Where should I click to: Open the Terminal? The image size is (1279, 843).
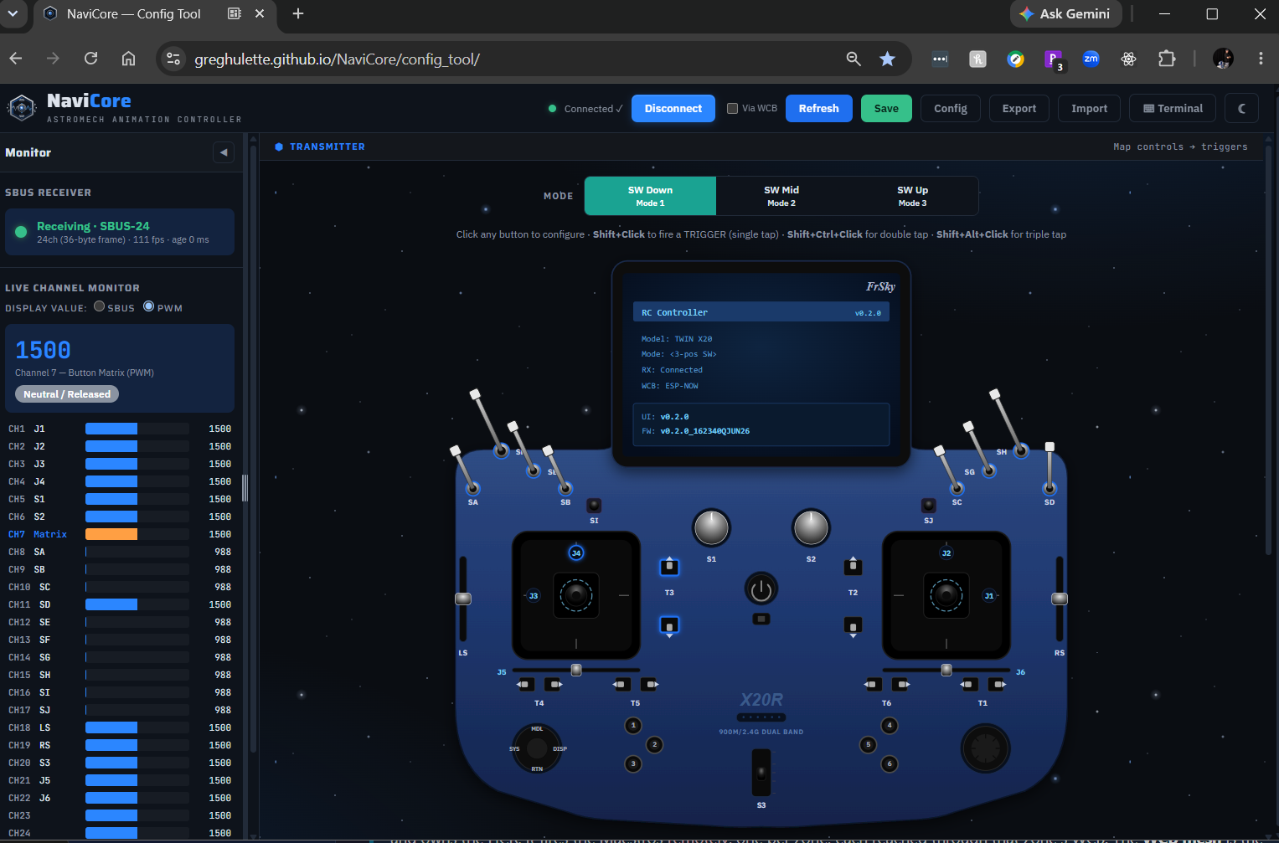[1173, 109]
